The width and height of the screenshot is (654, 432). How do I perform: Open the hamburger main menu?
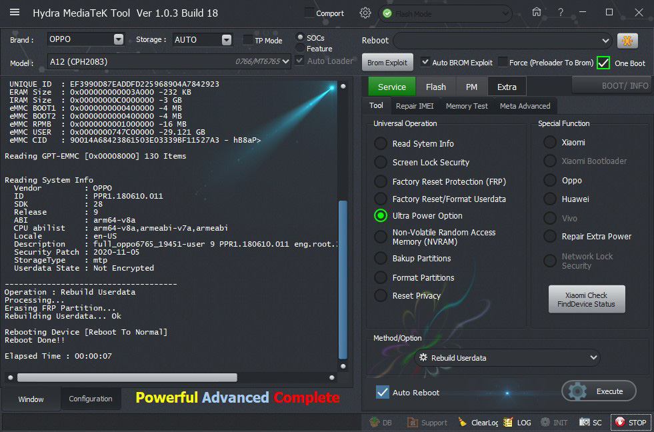tap(15, 12)
